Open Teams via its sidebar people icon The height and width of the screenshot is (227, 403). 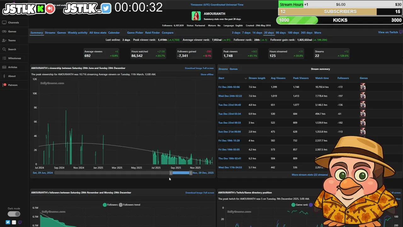click(4, 40)
